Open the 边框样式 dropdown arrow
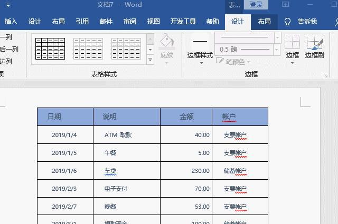This screenshot has height=224, width=338. (x=201, y=63)
